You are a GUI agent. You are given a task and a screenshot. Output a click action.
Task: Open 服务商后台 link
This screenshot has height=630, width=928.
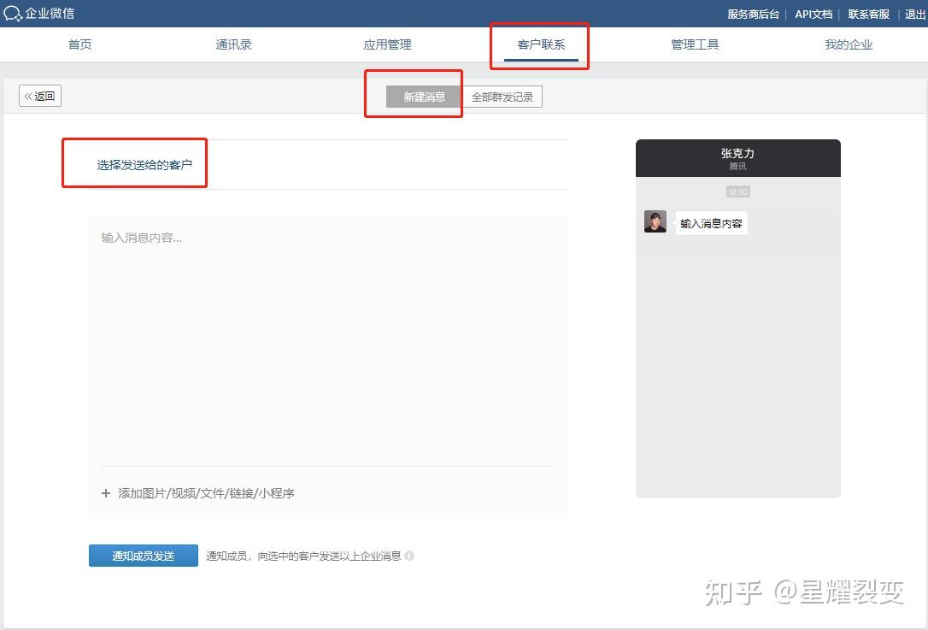(753, 14)
